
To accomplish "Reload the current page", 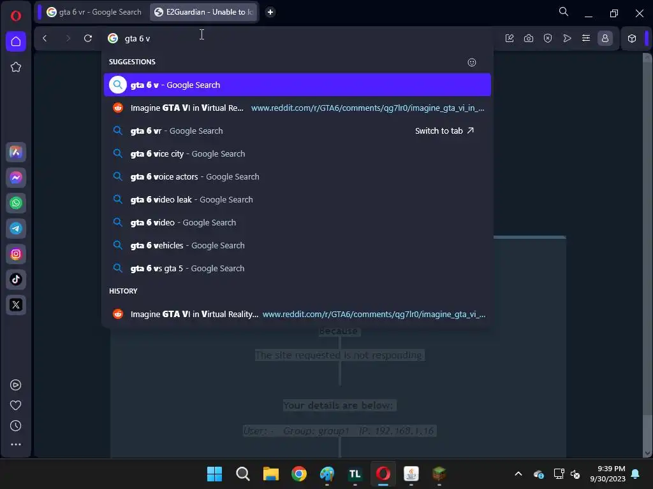I will tap(88, 38).
